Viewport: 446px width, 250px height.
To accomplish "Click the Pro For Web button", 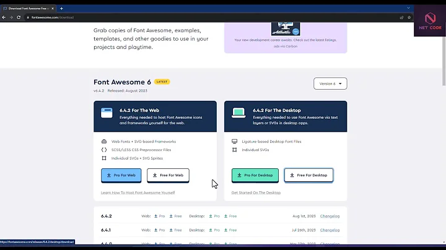I will click(121, 175).
